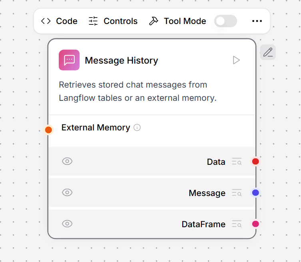Open the Controls toolbar item
Viewport: 301px width, 262px height.
pyautogui.click(x=113, y=21)
